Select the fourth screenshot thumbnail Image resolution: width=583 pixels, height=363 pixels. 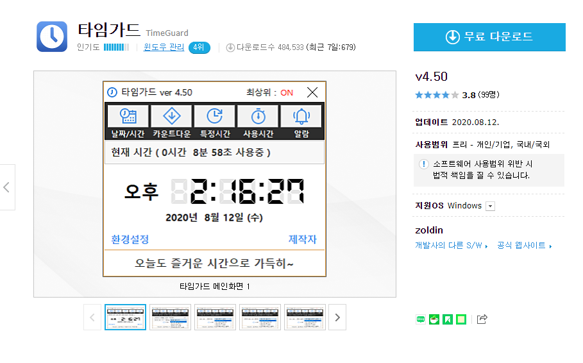(x=260, y=317)
